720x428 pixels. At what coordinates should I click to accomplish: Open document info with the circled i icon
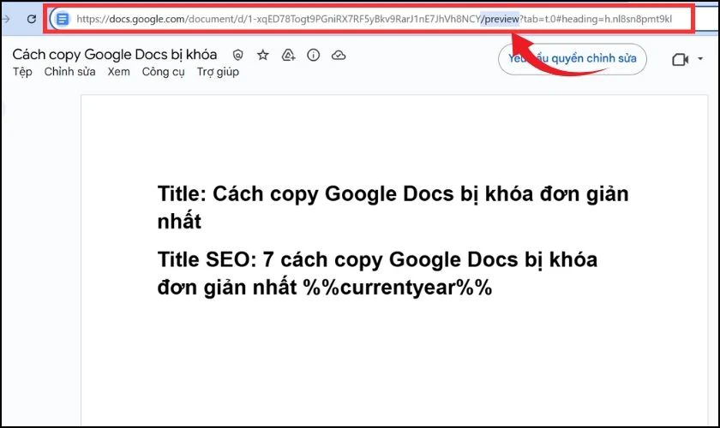pos(313,55)
